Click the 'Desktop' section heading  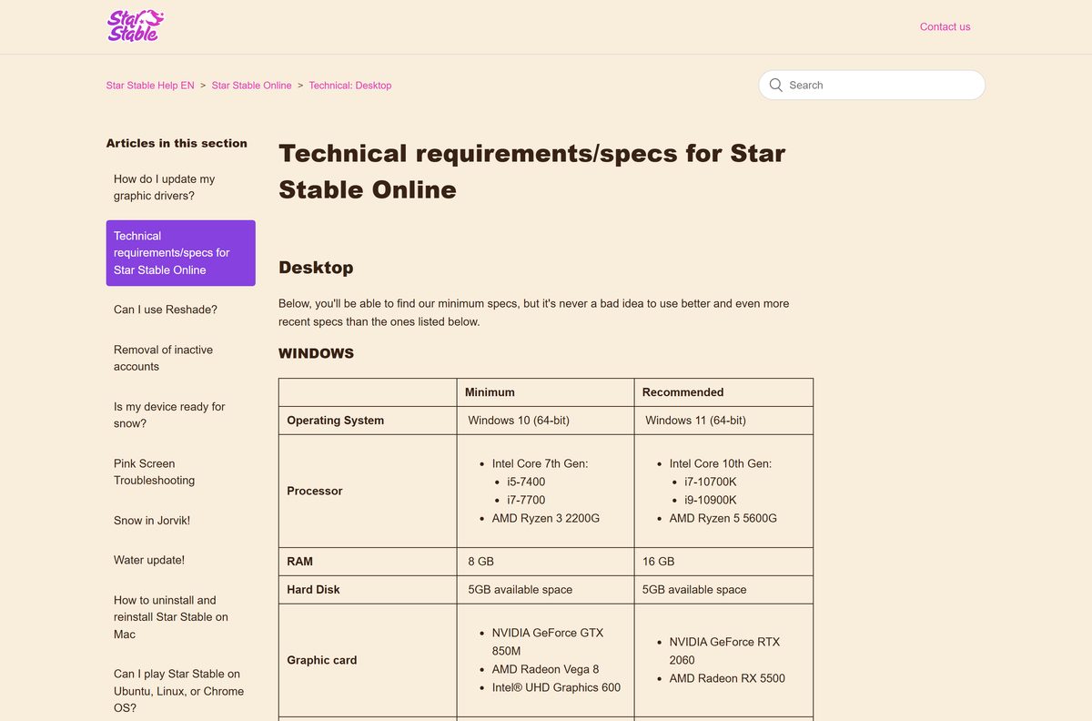316,268
